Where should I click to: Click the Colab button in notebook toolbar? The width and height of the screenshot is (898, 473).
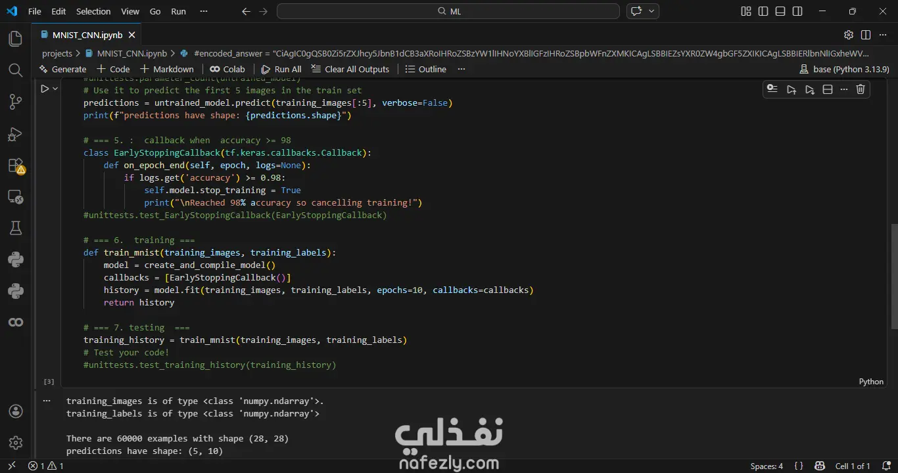click(x=227, y=69)
